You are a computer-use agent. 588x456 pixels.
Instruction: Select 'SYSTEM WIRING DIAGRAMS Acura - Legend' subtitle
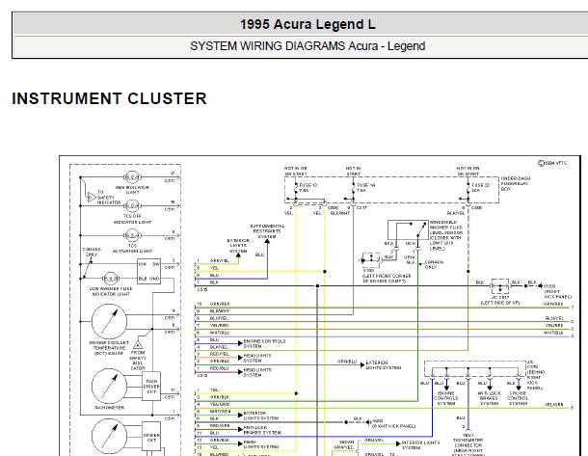[x=307, y=46]
